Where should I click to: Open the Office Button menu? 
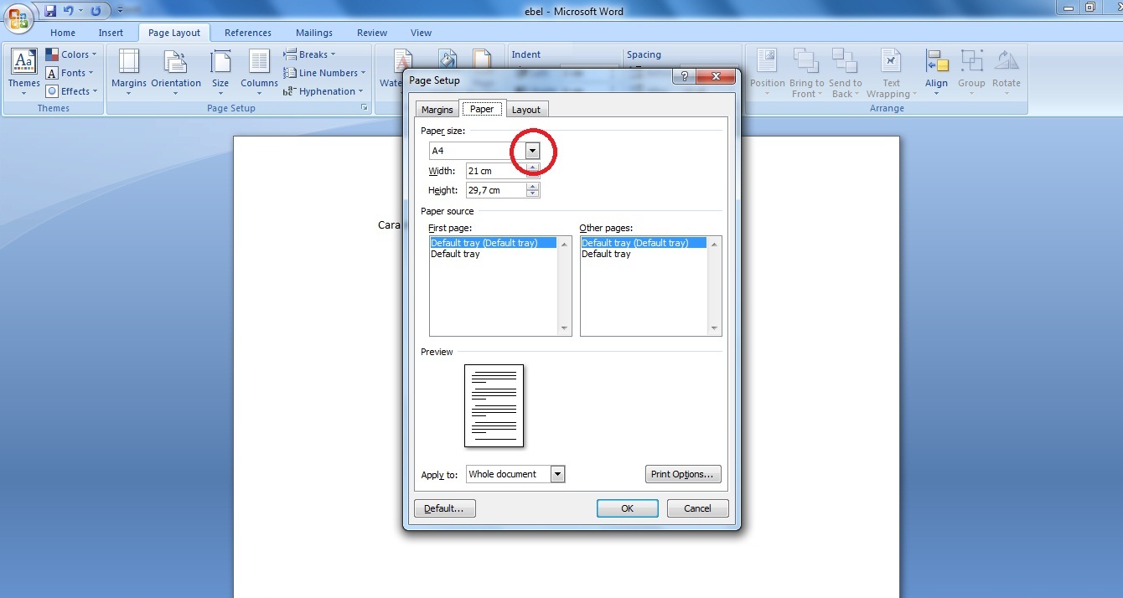17,17
